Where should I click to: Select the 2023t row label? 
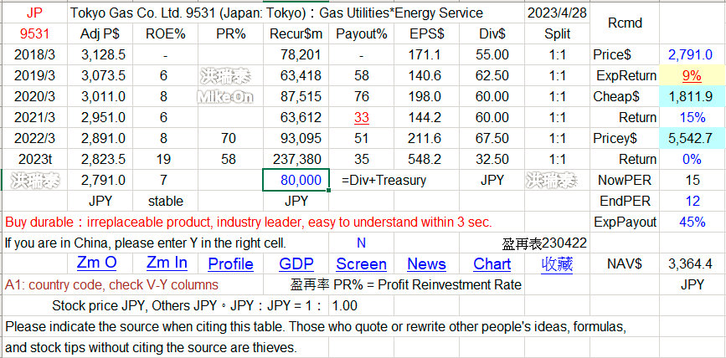[x=34, y=159]
